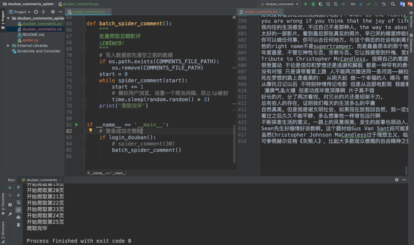Click the Git show history clock icon
The height and width of the screenshot is (245, 414).
(376, 4)
